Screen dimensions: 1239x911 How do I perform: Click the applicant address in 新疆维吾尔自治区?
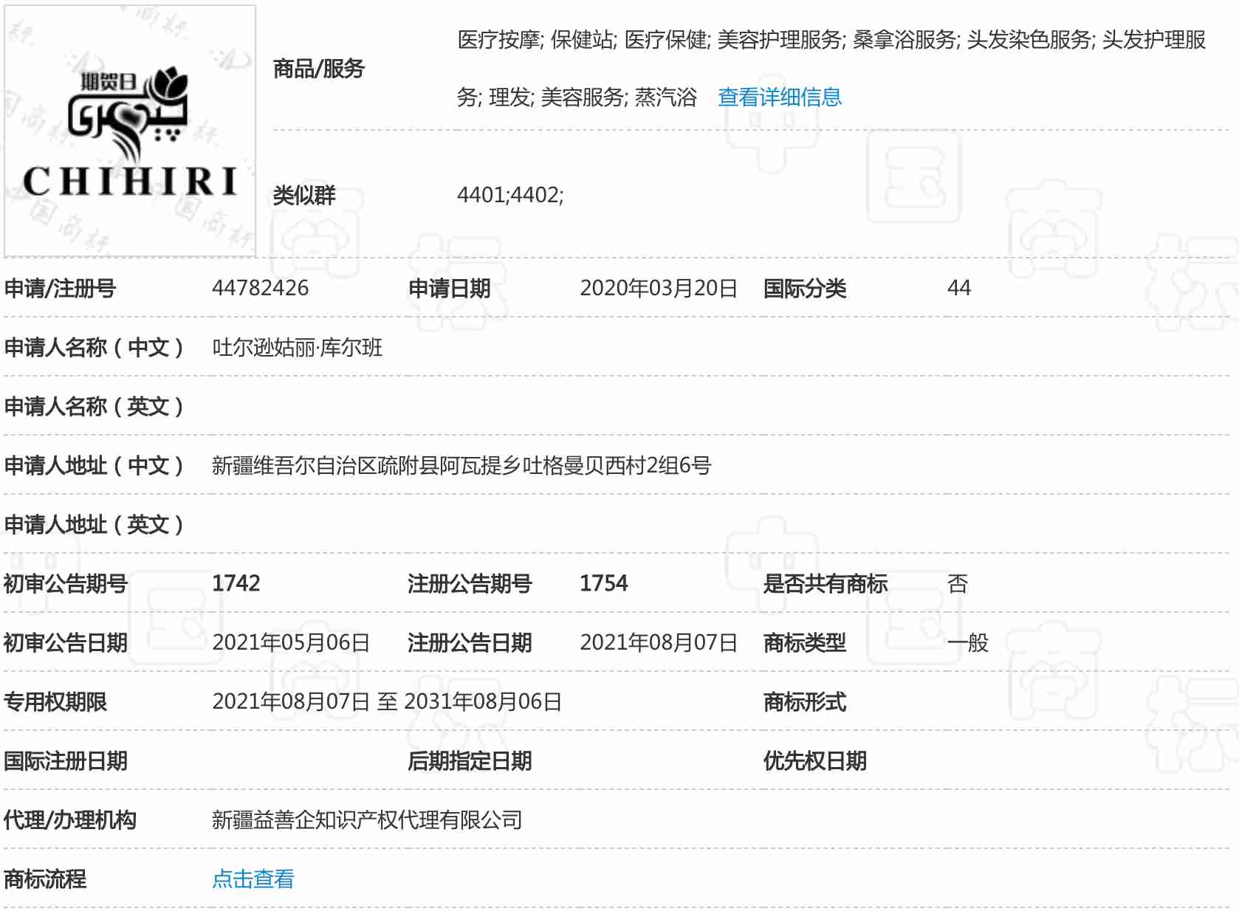(461, 465)
